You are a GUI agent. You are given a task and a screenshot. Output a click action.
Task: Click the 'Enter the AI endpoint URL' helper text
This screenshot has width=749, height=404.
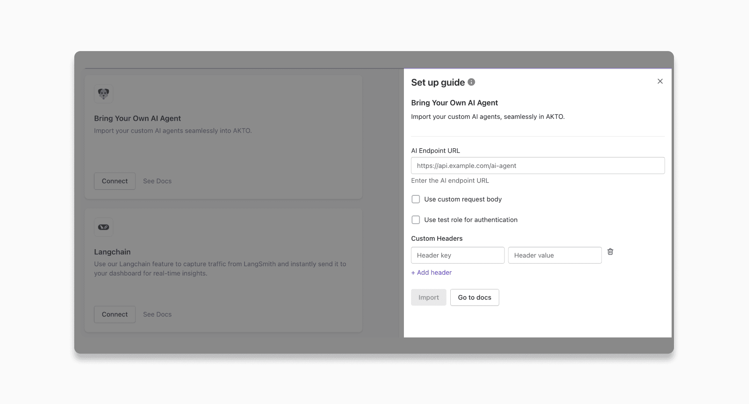(x=450, y=181)
